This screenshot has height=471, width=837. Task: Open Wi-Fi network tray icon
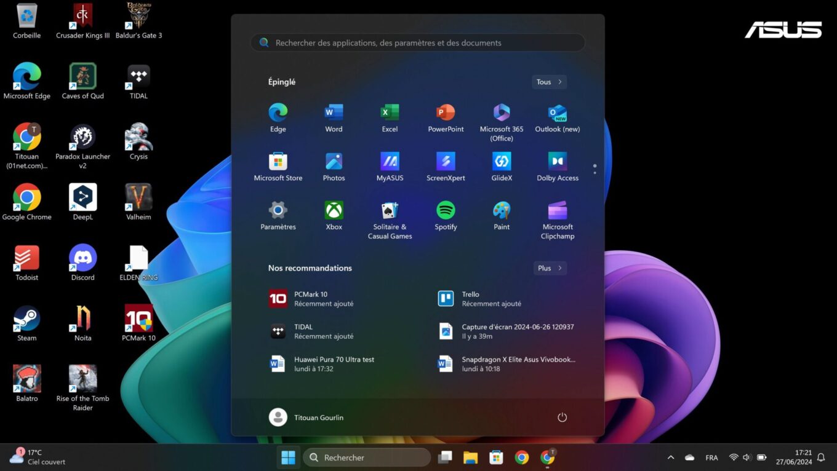[734, 457]
